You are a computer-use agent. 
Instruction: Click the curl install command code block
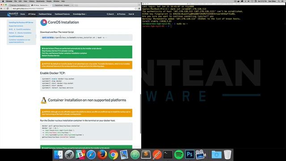86,38
